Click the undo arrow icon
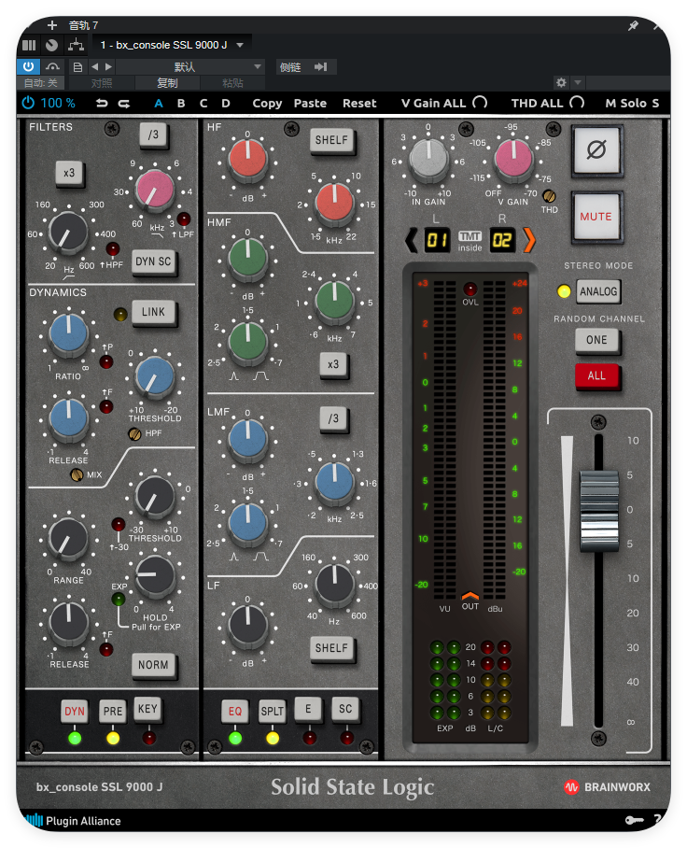 (x=102, y=103)
